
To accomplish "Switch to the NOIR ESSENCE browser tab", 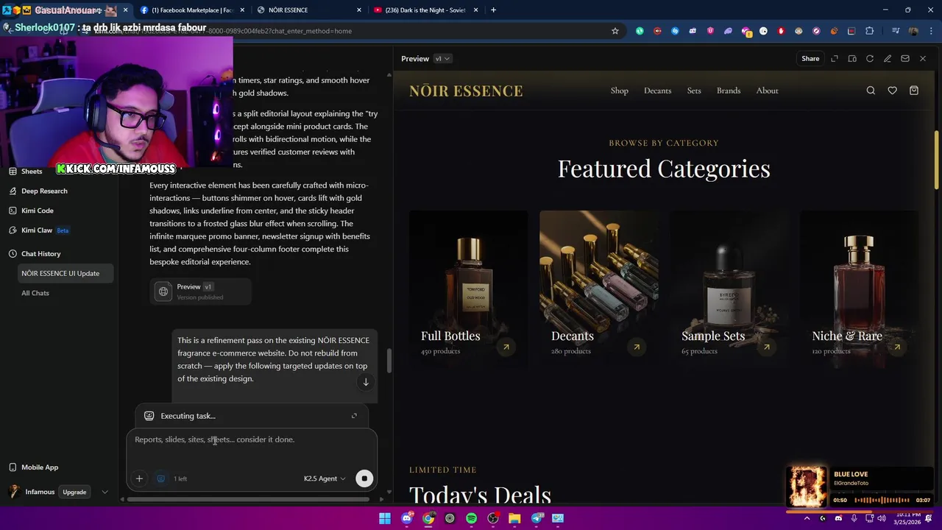I will coord(309,10).
